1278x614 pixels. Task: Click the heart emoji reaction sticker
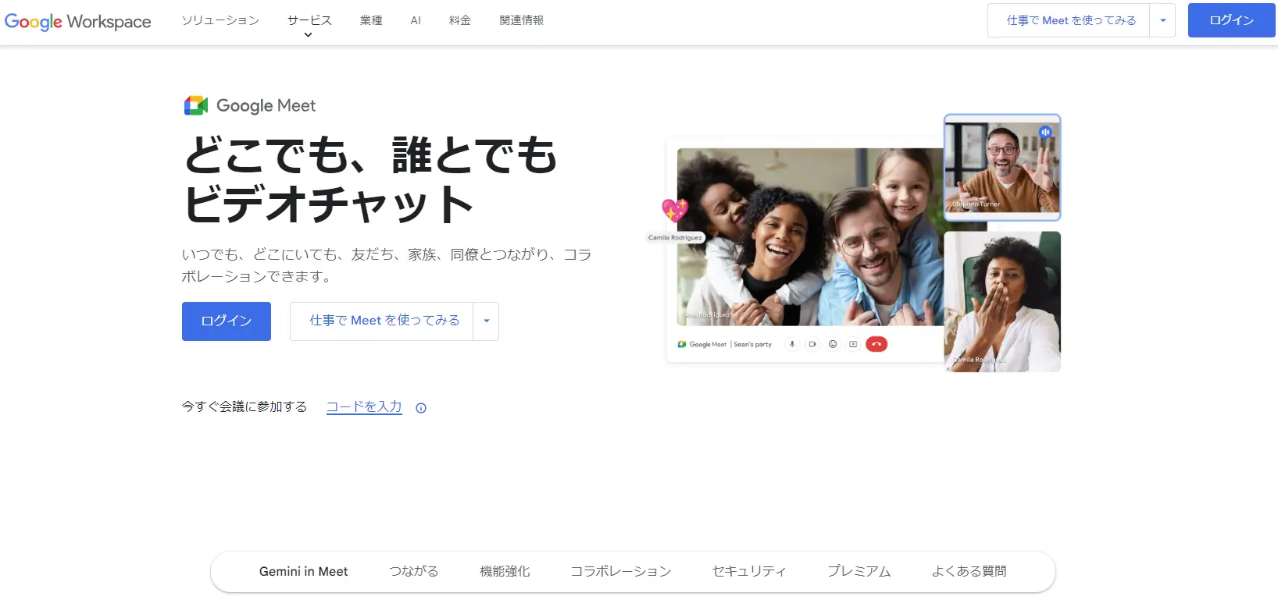[675, 210]
